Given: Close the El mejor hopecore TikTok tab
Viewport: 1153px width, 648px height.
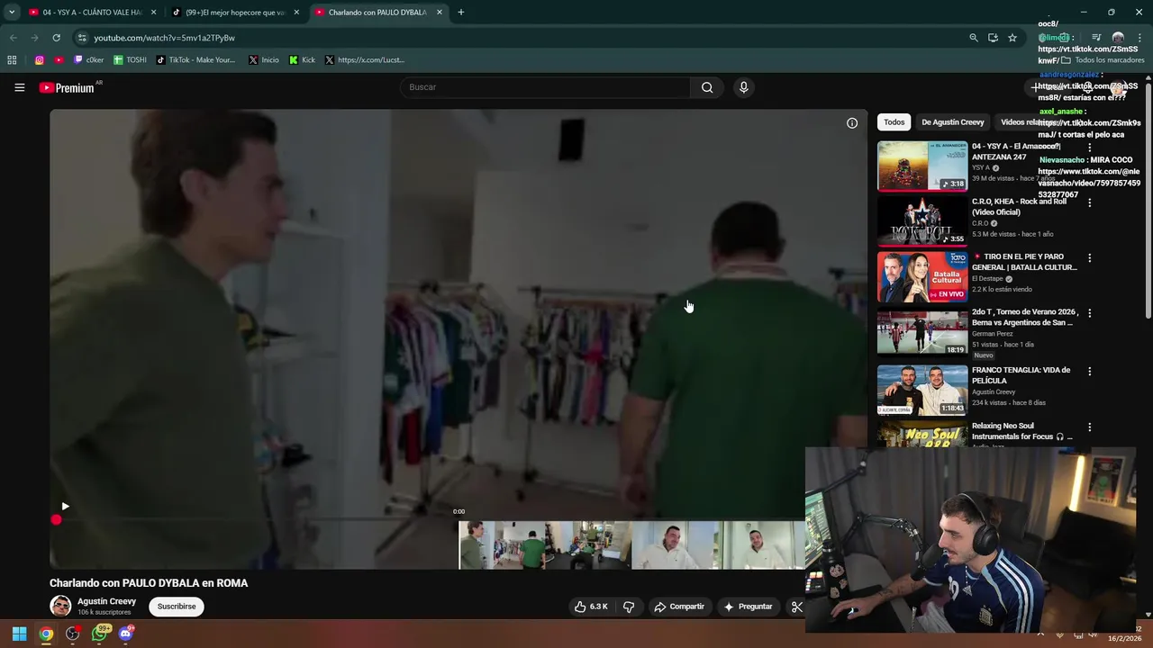Looking at the screenshot, I should [296, 13].
